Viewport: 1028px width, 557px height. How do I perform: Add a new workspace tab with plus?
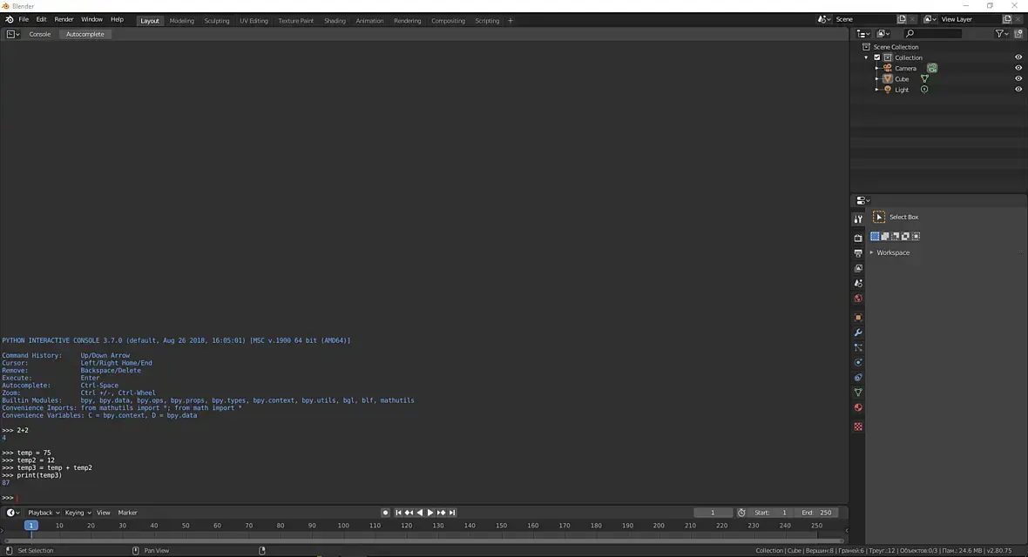(x=511, y=20)
